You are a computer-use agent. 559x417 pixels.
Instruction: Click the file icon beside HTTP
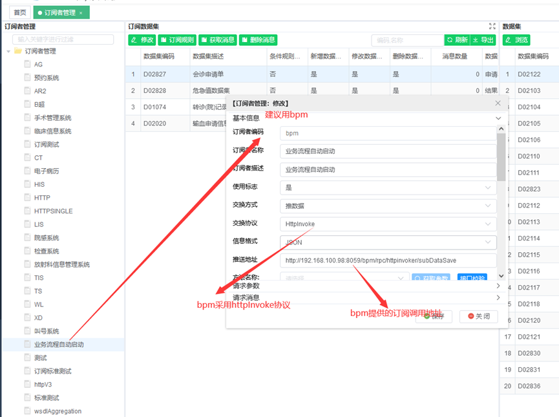click(x=27, y=197)
